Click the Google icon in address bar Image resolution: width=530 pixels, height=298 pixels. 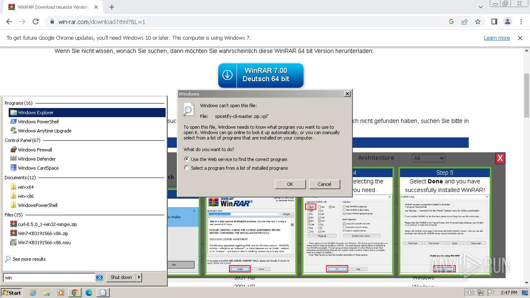451,22
